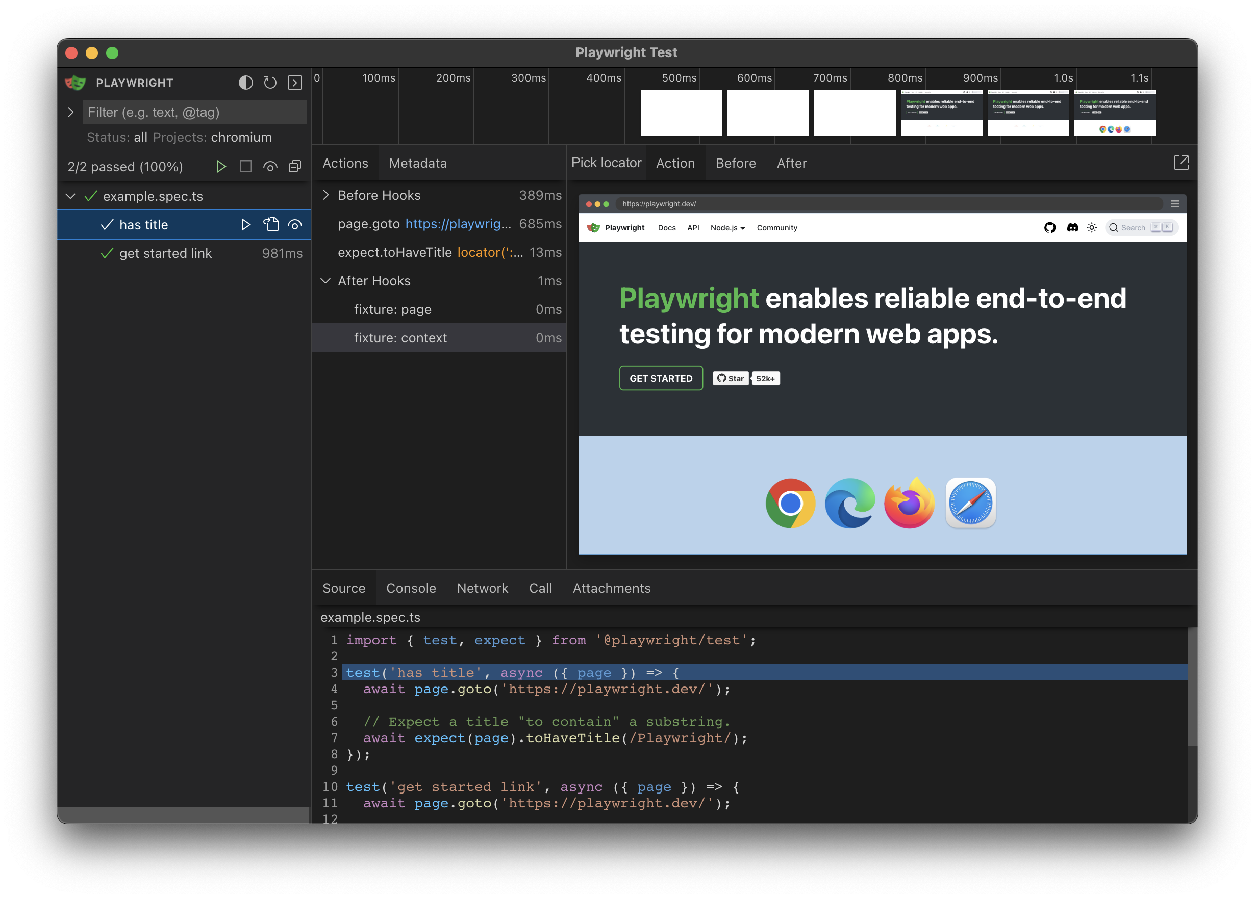Run all tests with the green play icon
Viewport: 1255px width, 899px height.
pos(221,167)
